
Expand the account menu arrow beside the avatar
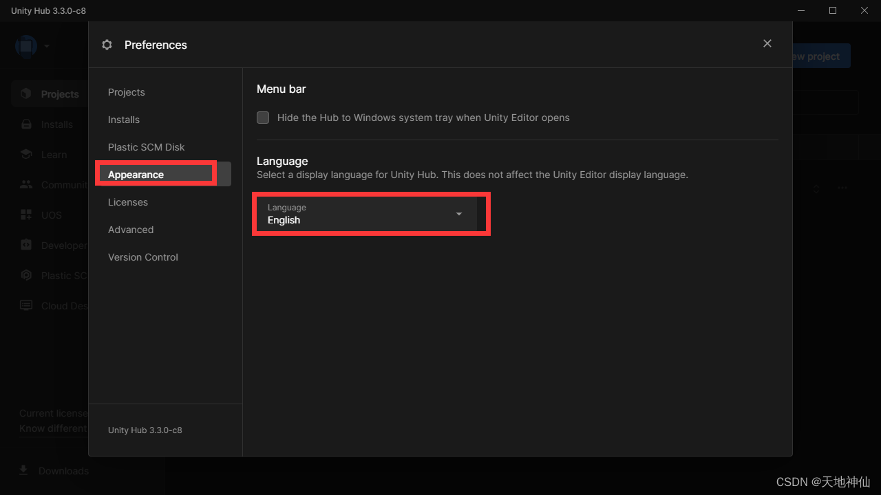coord(47,46)
